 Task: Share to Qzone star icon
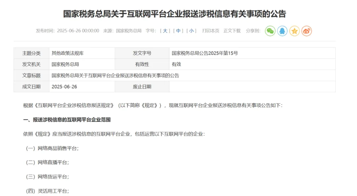pyautogui.click(x=295, y=31)
